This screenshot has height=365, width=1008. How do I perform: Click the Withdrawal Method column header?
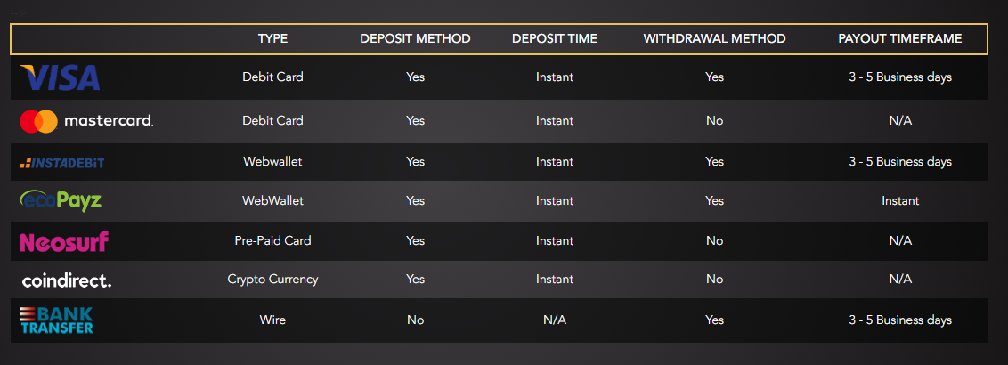[x=714, y=38]
